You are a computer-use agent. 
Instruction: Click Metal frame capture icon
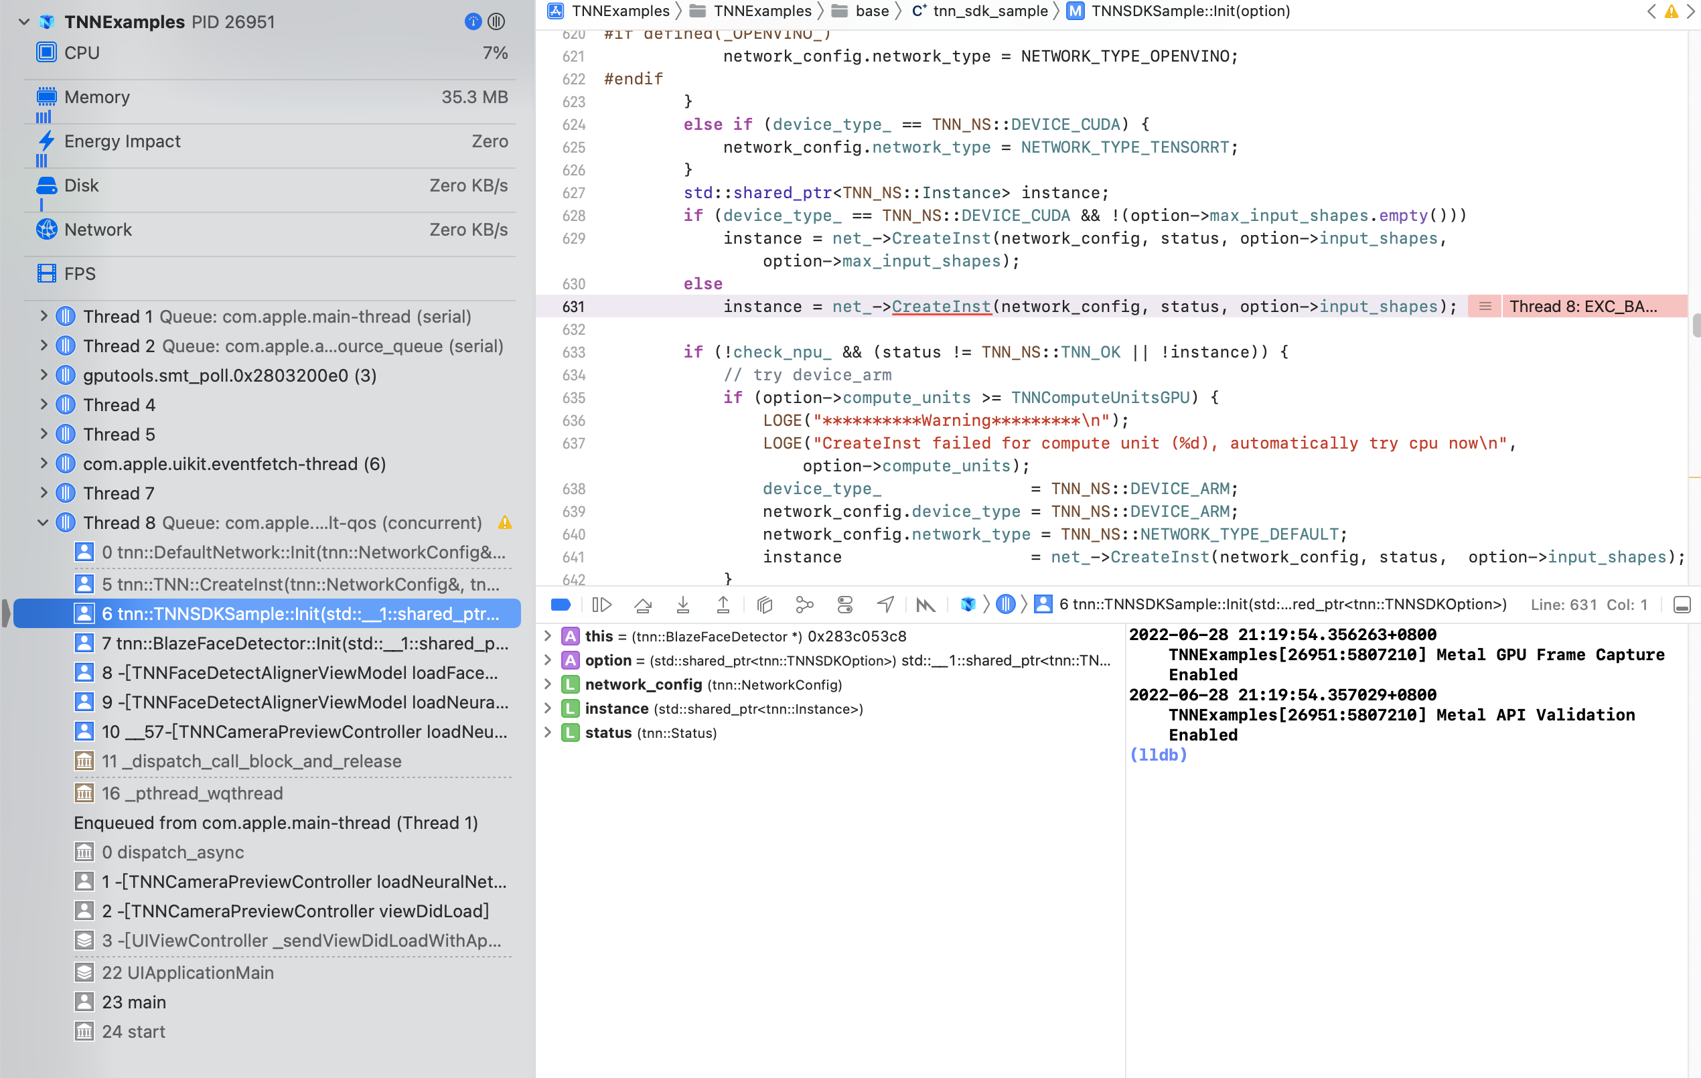(926, 605)
